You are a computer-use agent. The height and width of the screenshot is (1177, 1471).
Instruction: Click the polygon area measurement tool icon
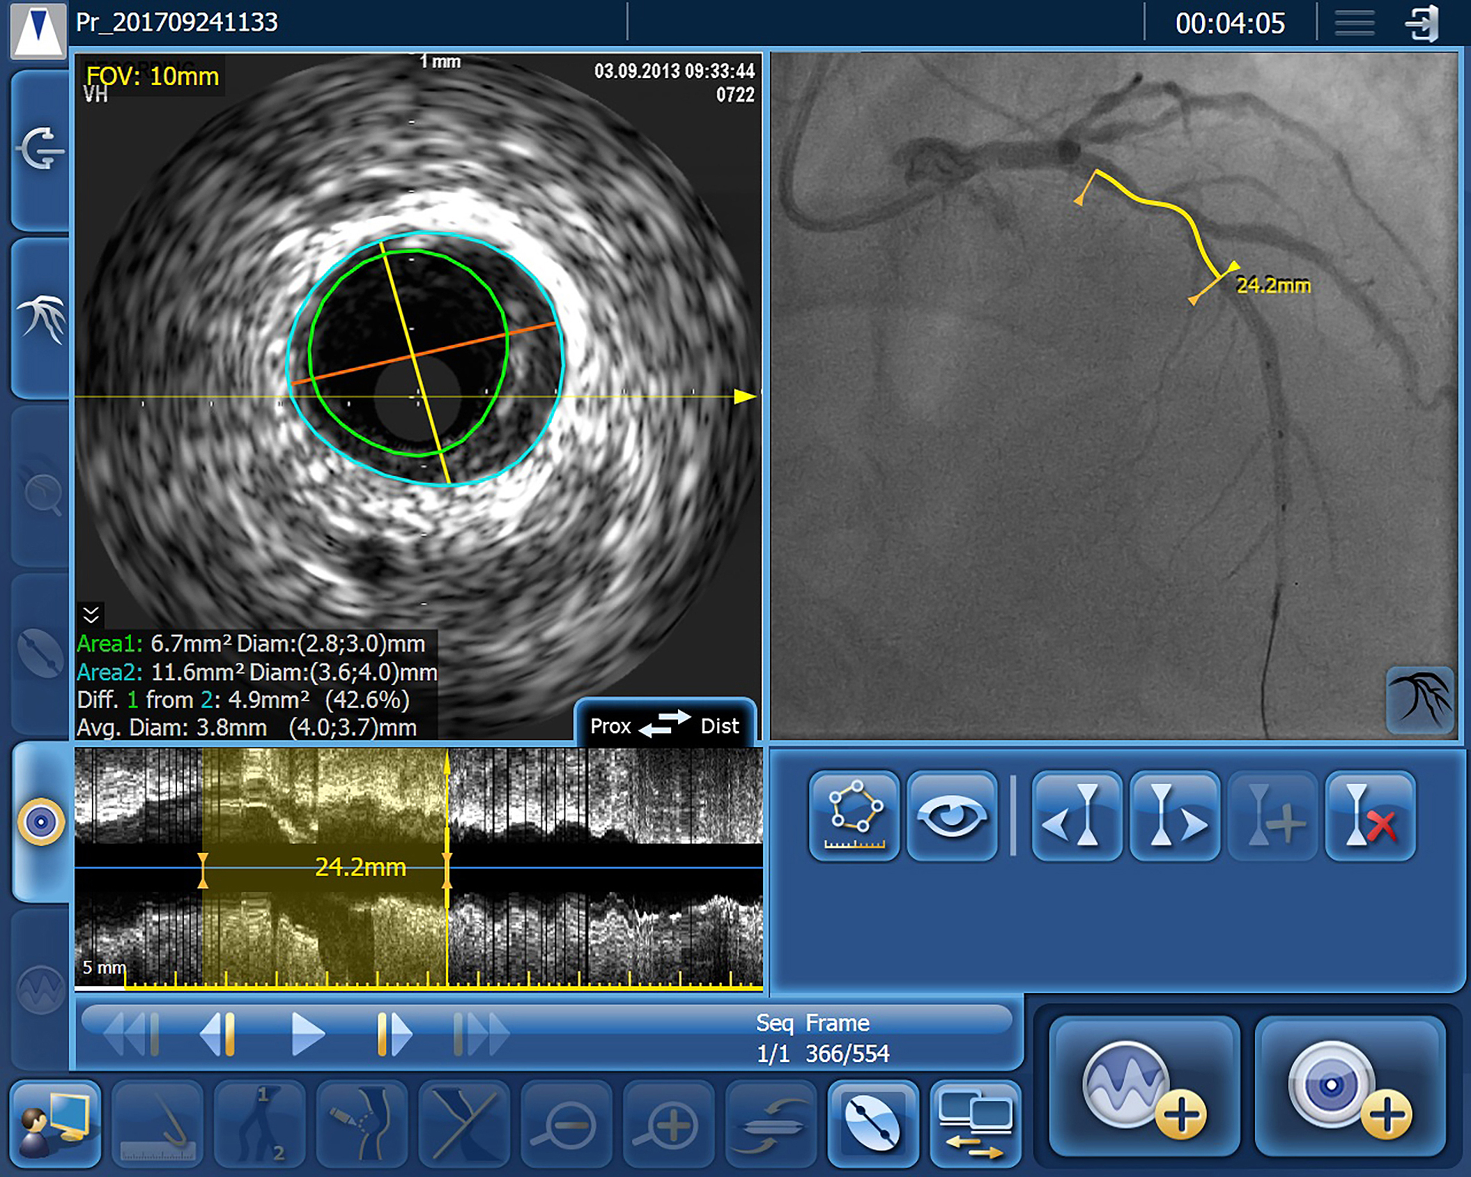click(854, 815)
